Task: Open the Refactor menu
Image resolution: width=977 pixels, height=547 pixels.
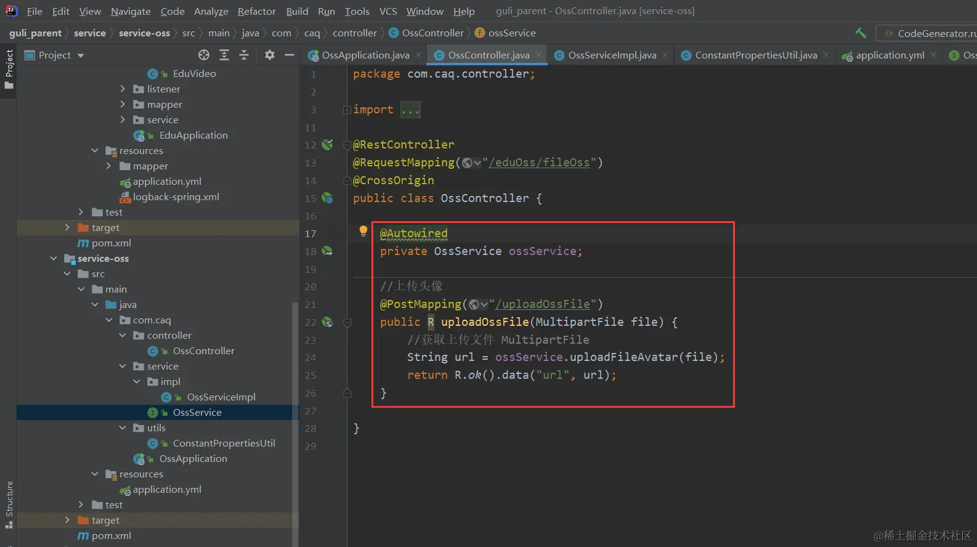Action: [x=256, y=11]
